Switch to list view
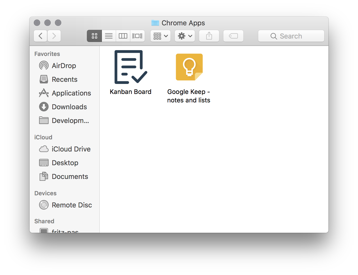This screenshot has height=275, width=358. (109, 36)
